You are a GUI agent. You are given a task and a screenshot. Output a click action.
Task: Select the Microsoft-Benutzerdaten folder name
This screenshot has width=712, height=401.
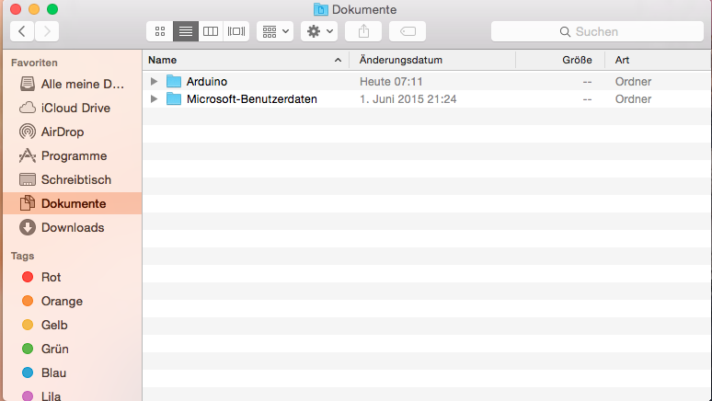pyautogui.click(x=251, y=99)
